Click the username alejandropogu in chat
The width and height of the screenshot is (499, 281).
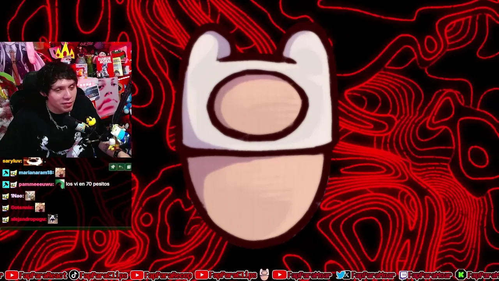[28, 219]
